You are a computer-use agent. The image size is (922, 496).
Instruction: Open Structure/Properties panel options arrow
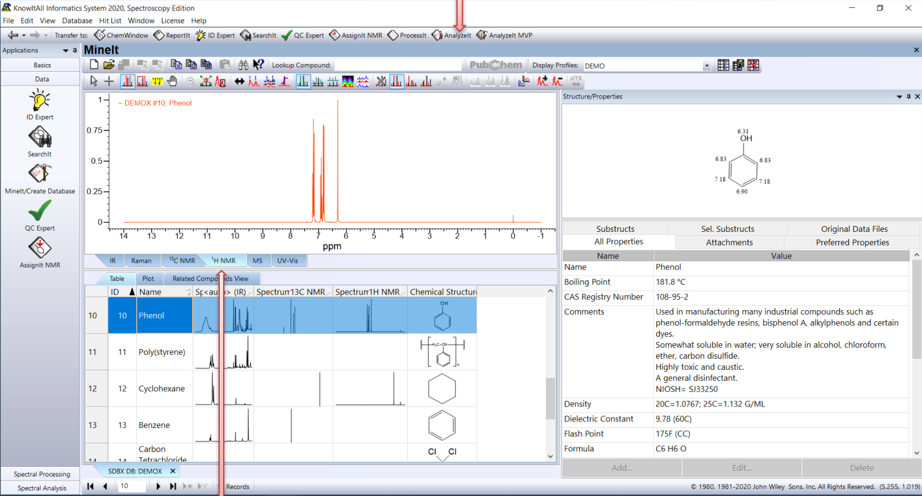coord(899,96)
